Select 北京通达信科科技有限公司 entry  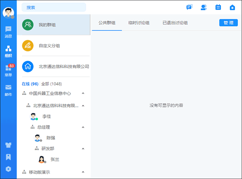pos(54,66)
